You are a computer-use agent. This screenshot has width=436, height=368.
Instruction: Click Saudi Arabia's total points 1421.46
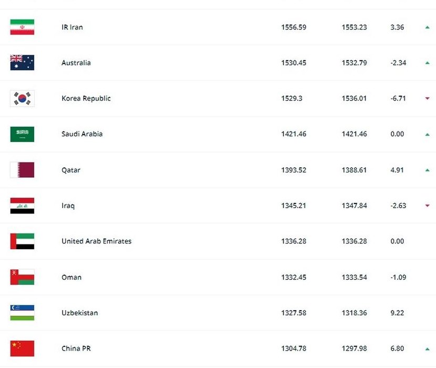[293, 134]
